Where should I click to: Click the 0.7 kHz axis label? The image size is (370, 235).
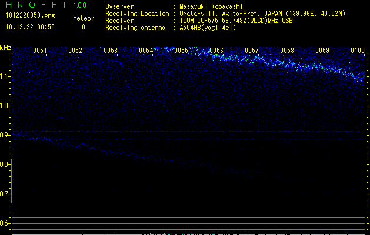tap(5, 194)
